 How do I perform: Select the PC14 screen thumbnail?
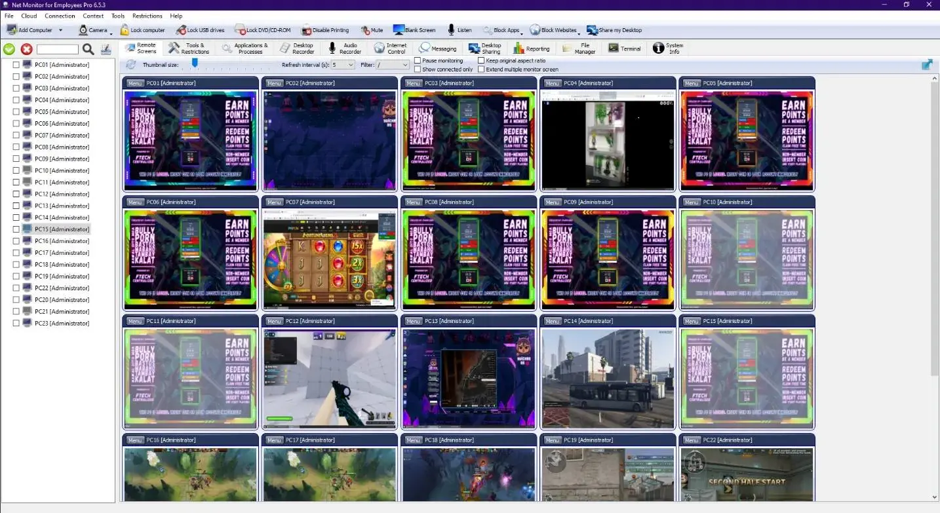(608, 379)
